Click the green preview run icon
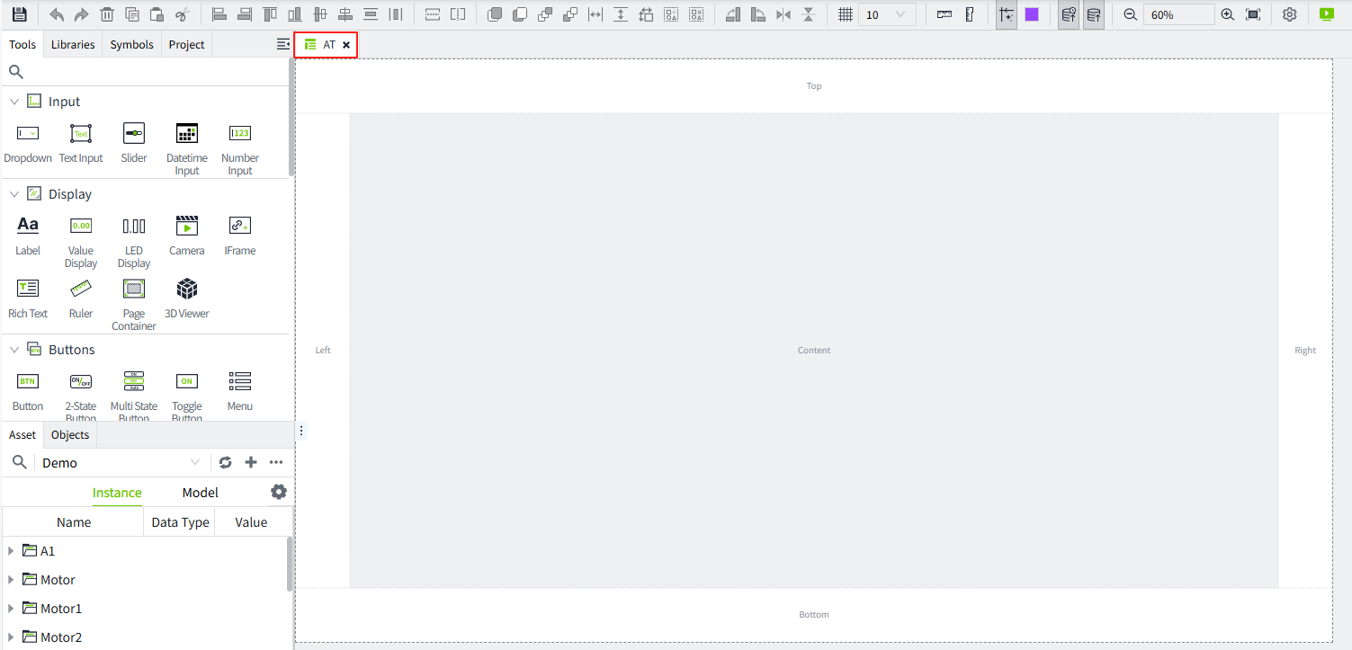Image resolution: width=1352 pixels, height=650 pixels. (x=1326, y=14)
